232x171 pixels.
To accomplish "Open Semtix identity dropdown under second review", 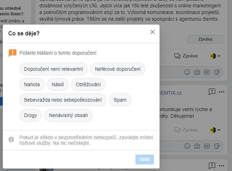I will pyautogui.click(x=215, y=130).
